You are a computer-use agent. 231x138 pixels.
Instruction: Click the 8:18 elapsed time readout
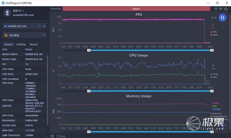pos(214,18)
